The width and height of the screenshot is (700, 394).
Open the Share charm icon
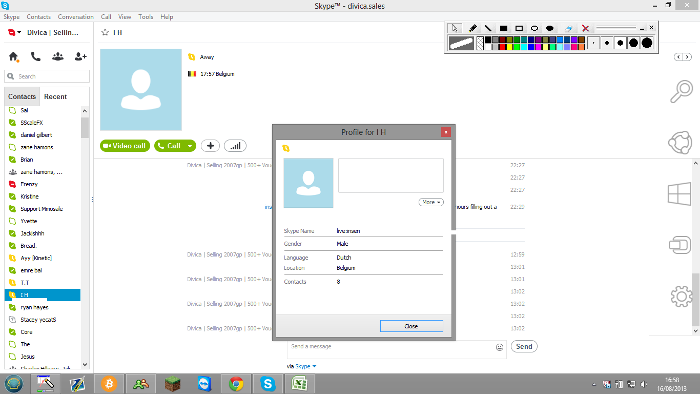click(681, 143)
